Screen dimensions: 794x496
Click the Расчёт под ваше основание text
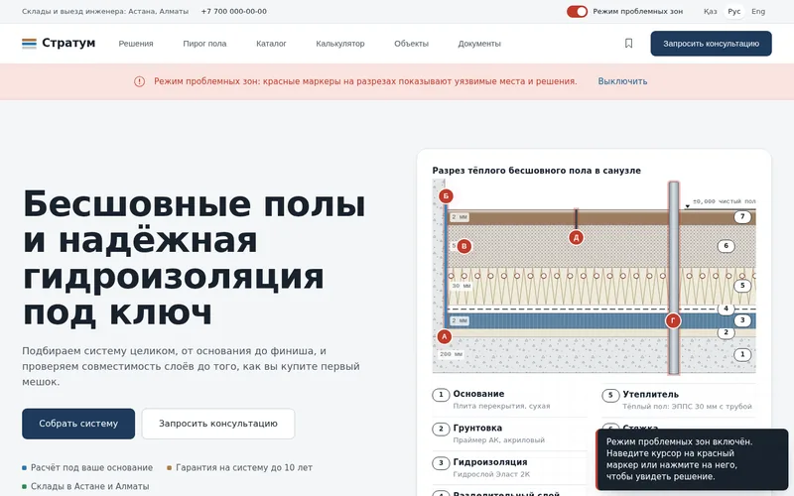(x=91, y=467)
